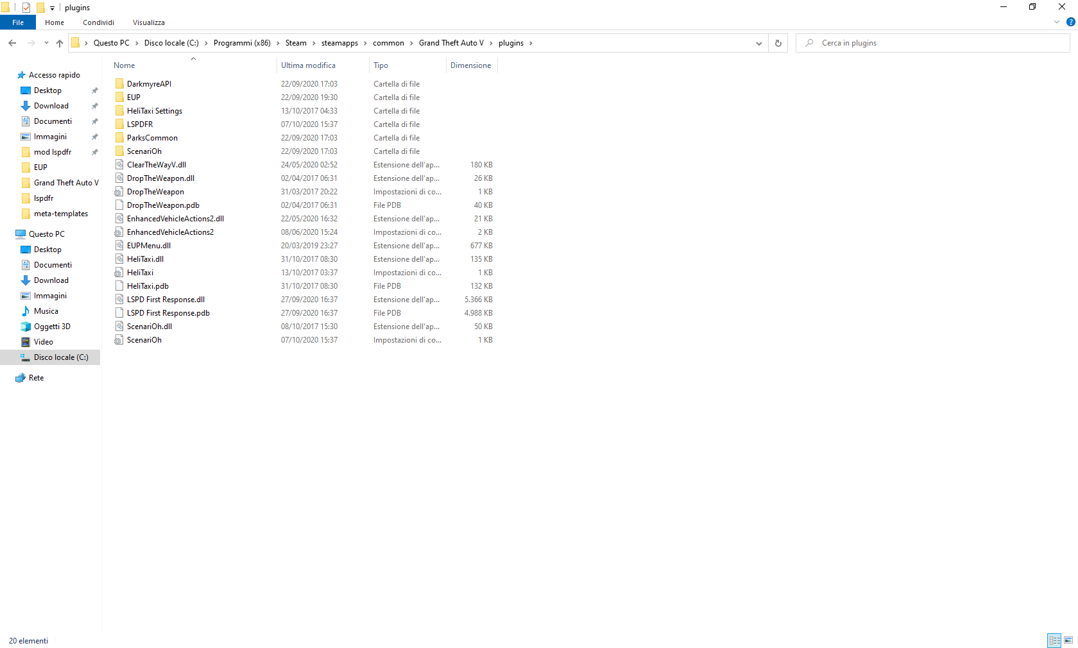Select the DropTheWeapon.pdb file icon
This screenshot has width=1078, height=648.
click(119, 205)
